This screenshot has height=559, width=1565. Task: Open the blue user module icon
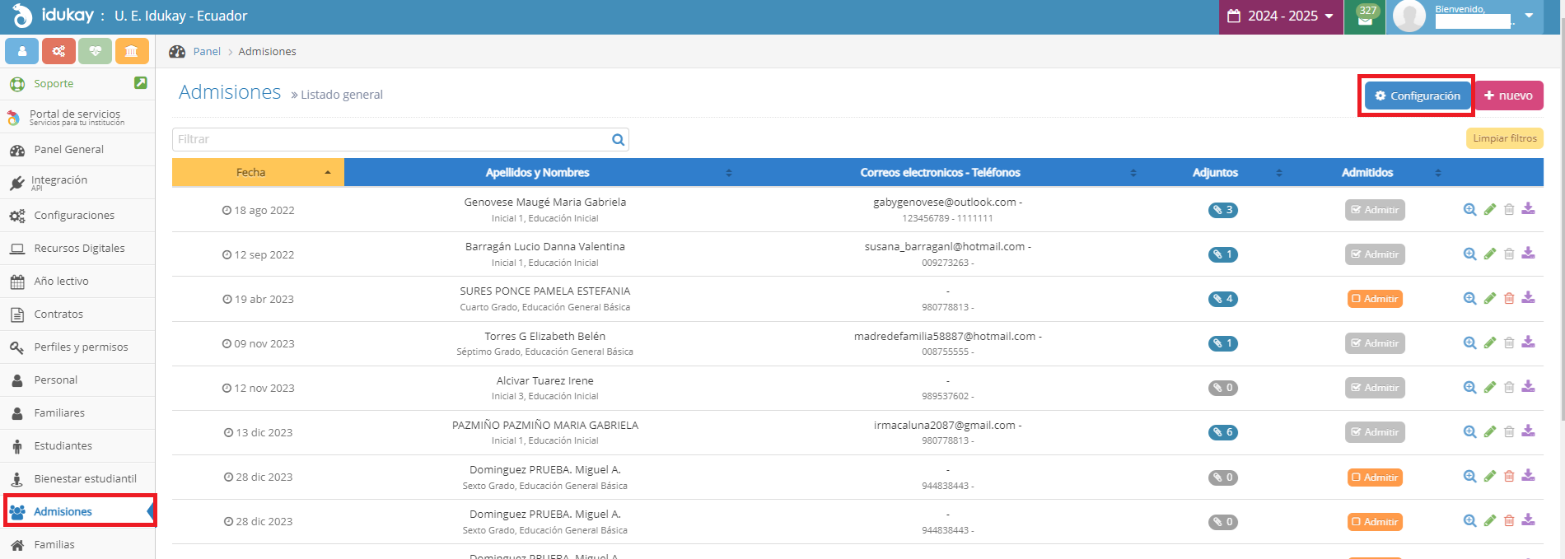(22, 51)
